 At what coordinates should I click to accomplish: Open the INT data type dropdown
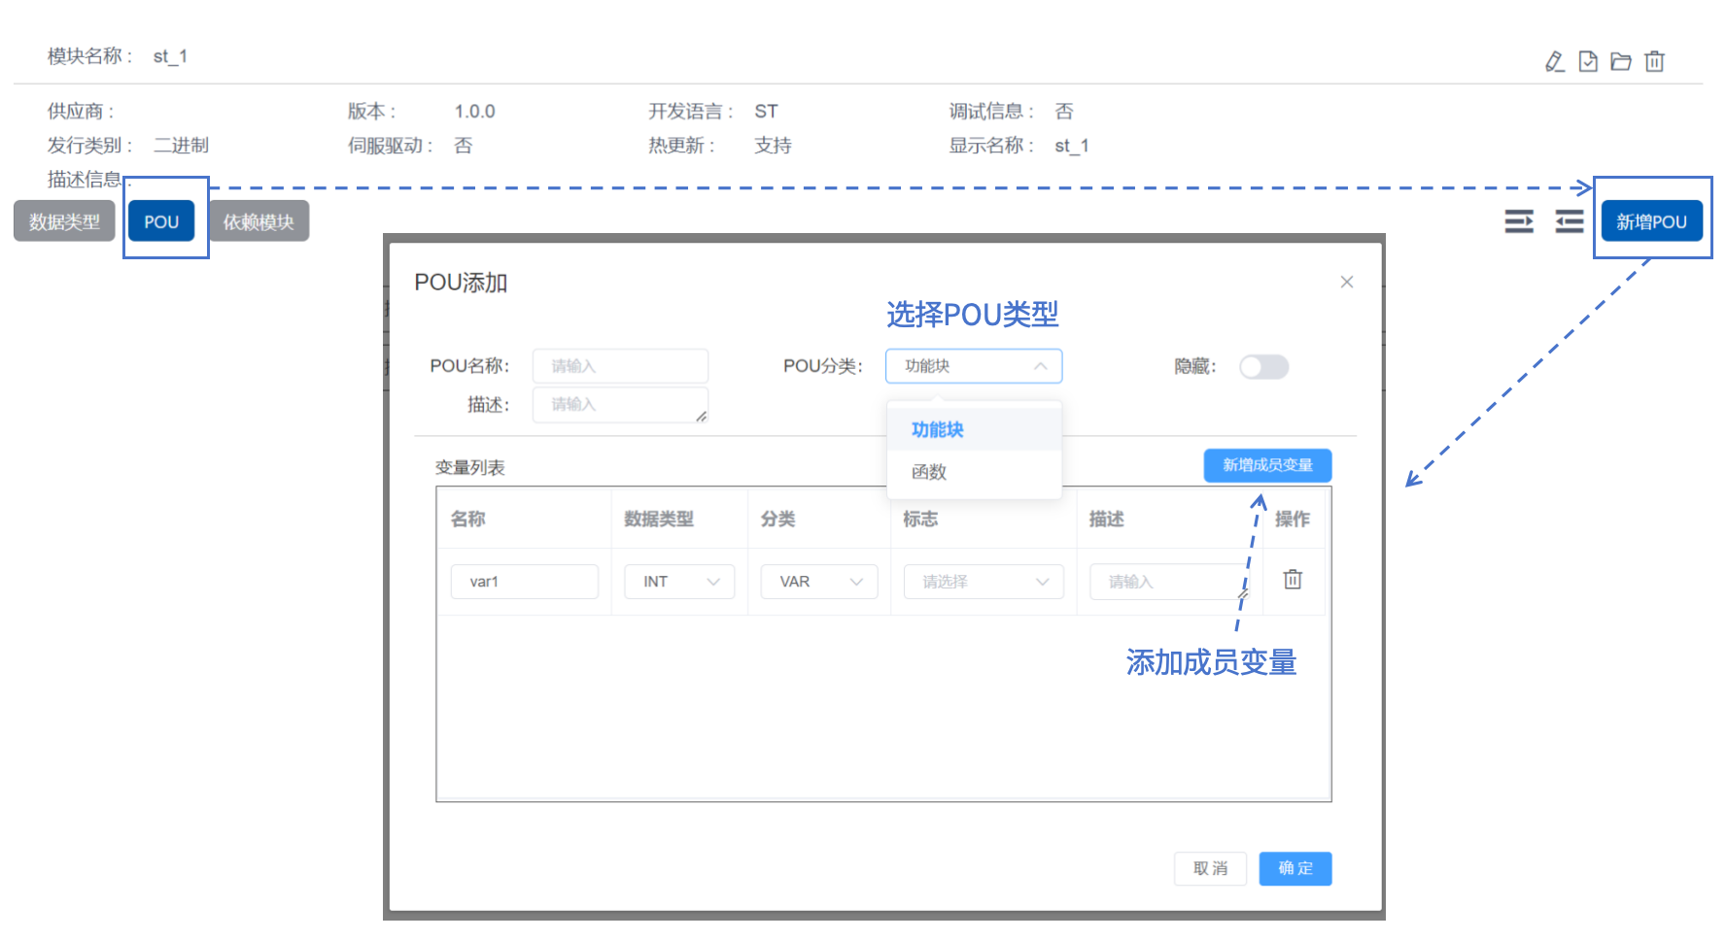[679, 581]
